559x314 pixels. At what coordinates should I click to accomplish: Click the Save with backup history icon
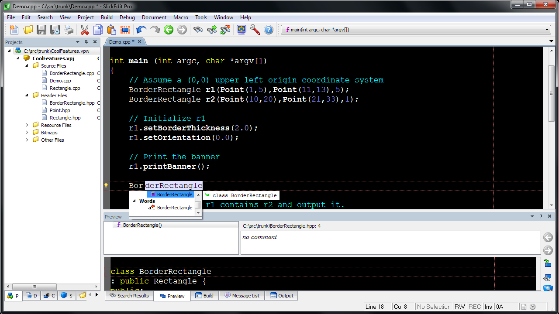click(x=55, y=30)
